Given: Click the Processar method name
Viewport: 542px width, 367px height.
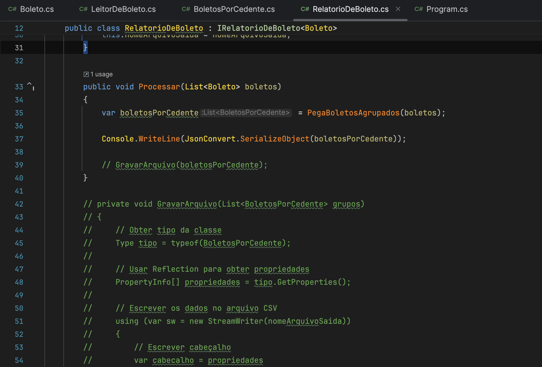Looking at the screenshot, I should (x=159, y=87).
